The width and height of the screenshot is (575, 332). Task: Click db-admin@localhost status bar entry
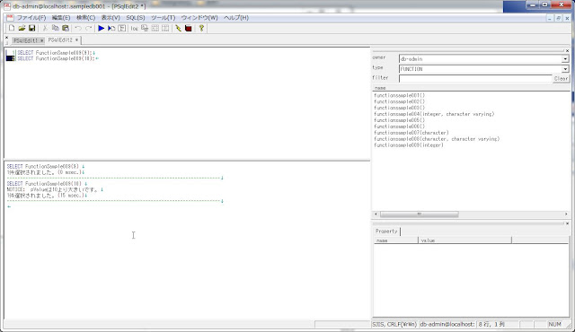(447, 324)
